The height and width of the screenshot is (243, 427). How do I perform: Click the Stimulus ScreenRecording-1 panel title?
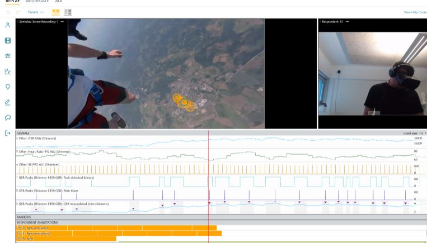(x=39, y=21)
